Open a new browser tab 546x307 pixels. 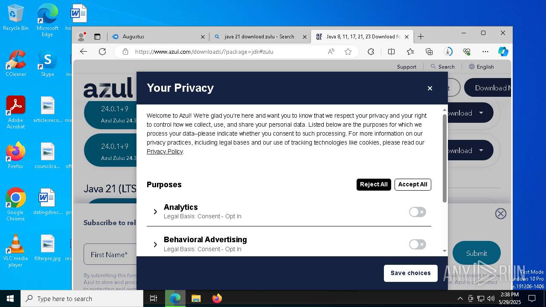point(421,37)
